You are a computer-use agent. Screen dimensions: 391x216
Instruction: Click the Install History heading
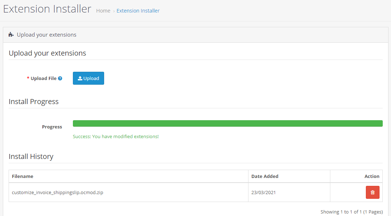coord(31,156)
